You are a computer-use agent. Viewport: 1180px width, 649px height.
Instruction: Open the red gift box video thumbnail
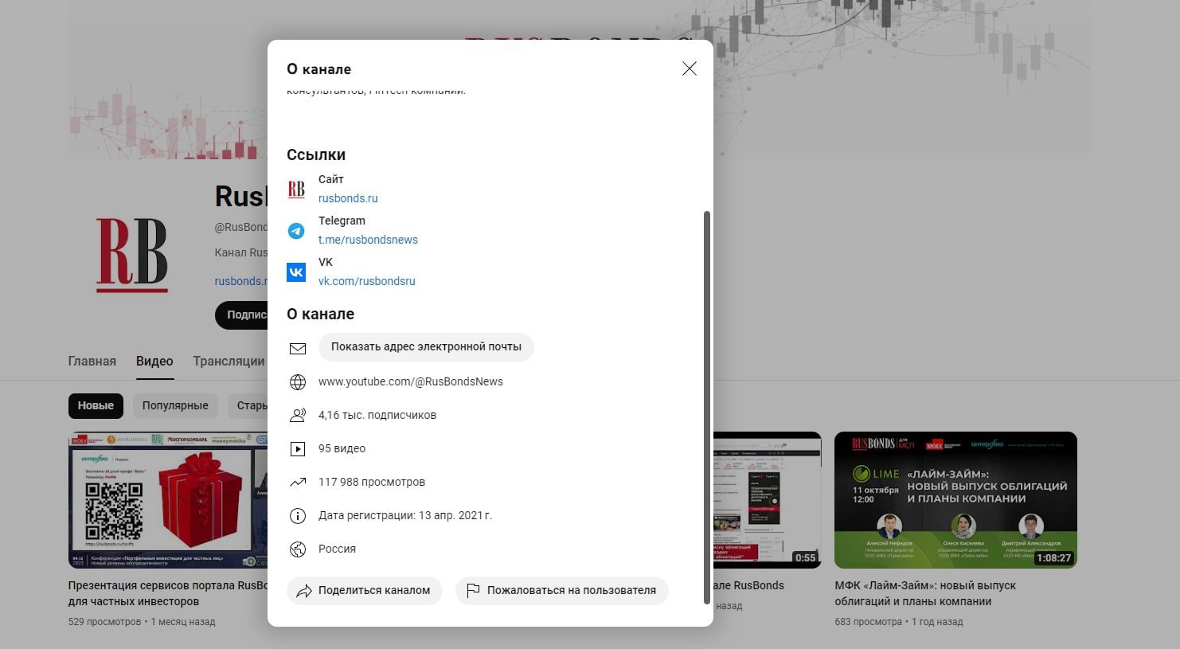[x=168, y=500]
